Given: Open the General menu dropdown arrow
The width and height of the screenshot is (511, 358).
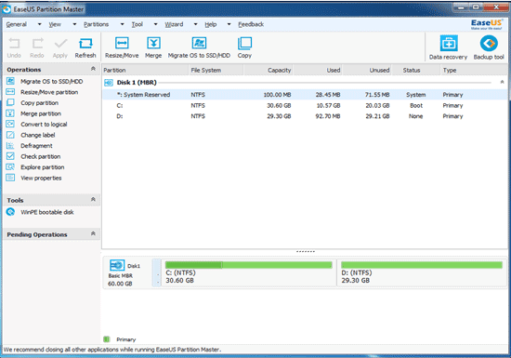Looking at the screenshot, I should pos(39,24).
